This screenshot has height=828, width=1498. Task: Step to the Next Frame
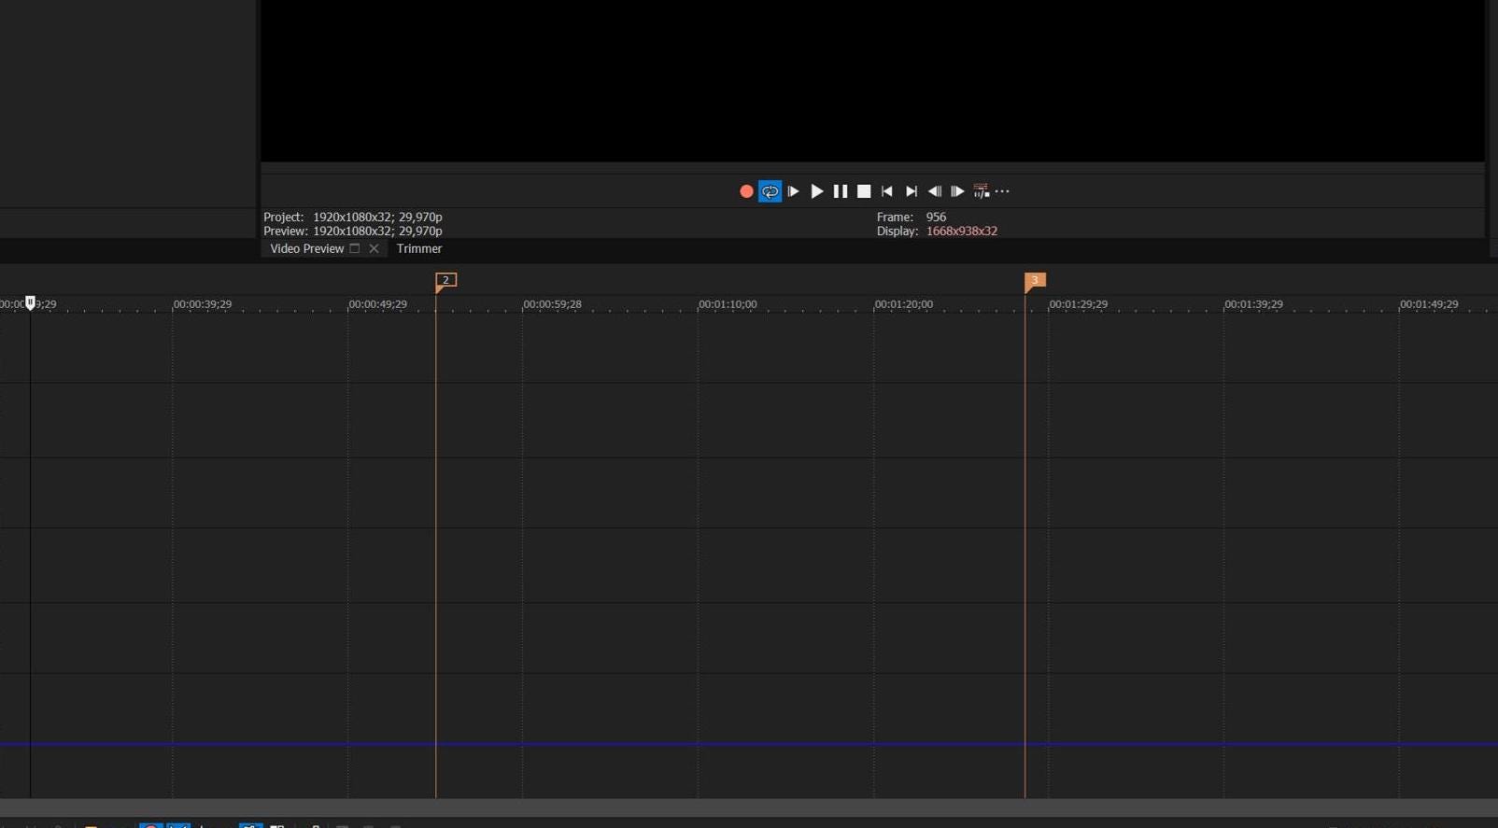coord(957,191)
